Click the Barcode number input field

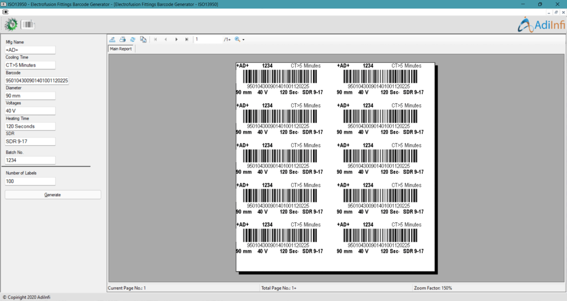(37, 81)
